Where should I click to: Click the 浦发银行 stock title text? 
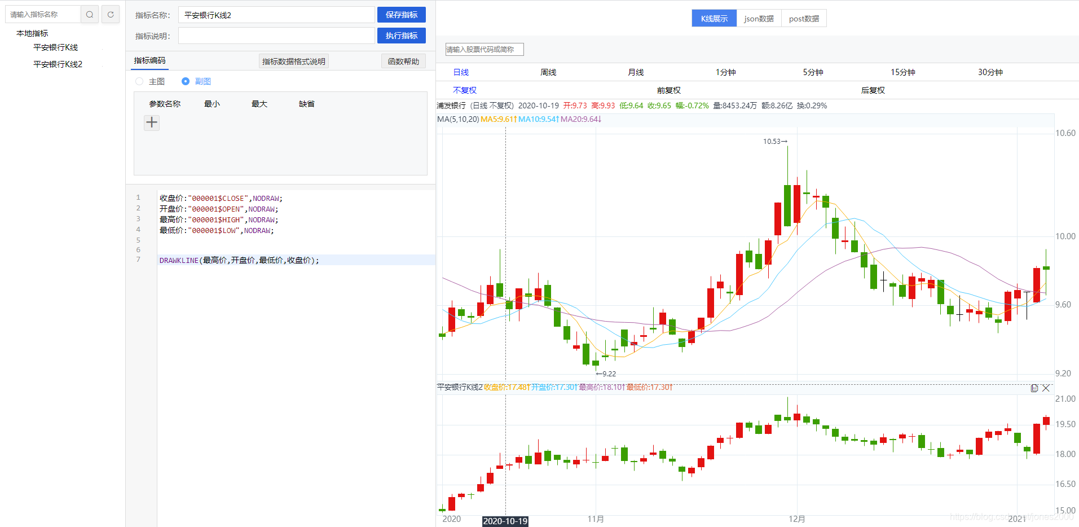pos(451,106)
